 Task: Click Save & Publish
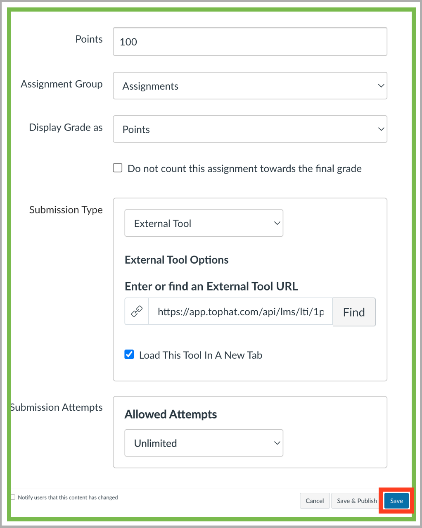pyautogui.click(x=356, y=500)
